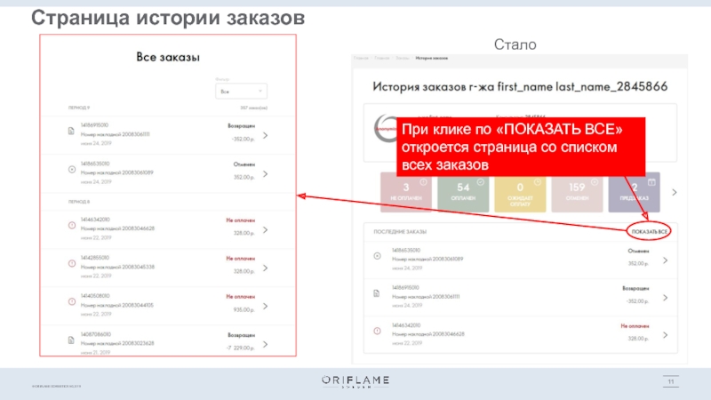The height and width of the screenshot is (400, 711).
Task: Click the '357 заказ(ов)' order count text
Action: (x=253, y=108)
